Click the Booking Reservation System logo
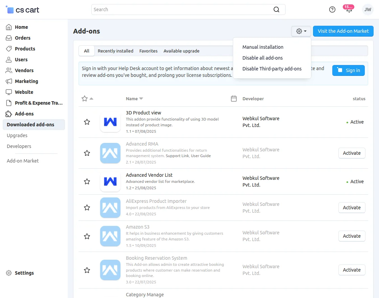This screenshot has height=298, width=379. [110, 270]
